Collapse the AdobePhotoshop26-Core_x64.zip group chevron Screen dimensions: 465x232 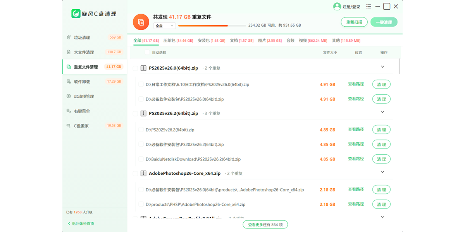(382, 172)
